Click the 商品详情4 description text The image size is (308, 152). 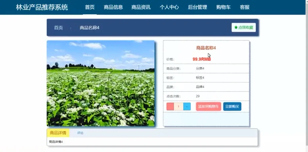tap(56, 142)
